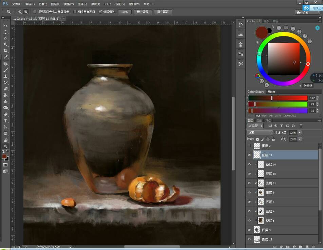Select the Blur tool
The width and height of the screenshot is (323, 250).
5,101
